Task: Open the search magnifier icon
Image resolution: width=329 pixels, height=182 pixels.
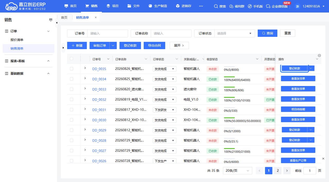Action: (216, 6)
